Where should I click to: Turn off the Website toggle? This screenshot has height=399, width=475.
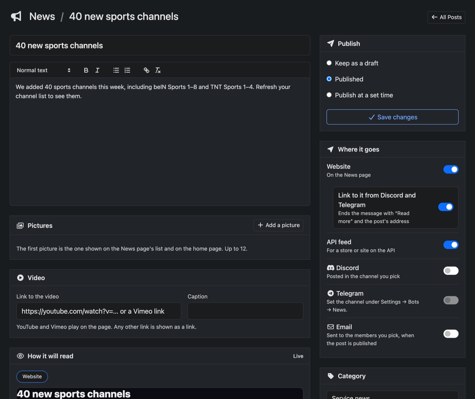(451, 169)
